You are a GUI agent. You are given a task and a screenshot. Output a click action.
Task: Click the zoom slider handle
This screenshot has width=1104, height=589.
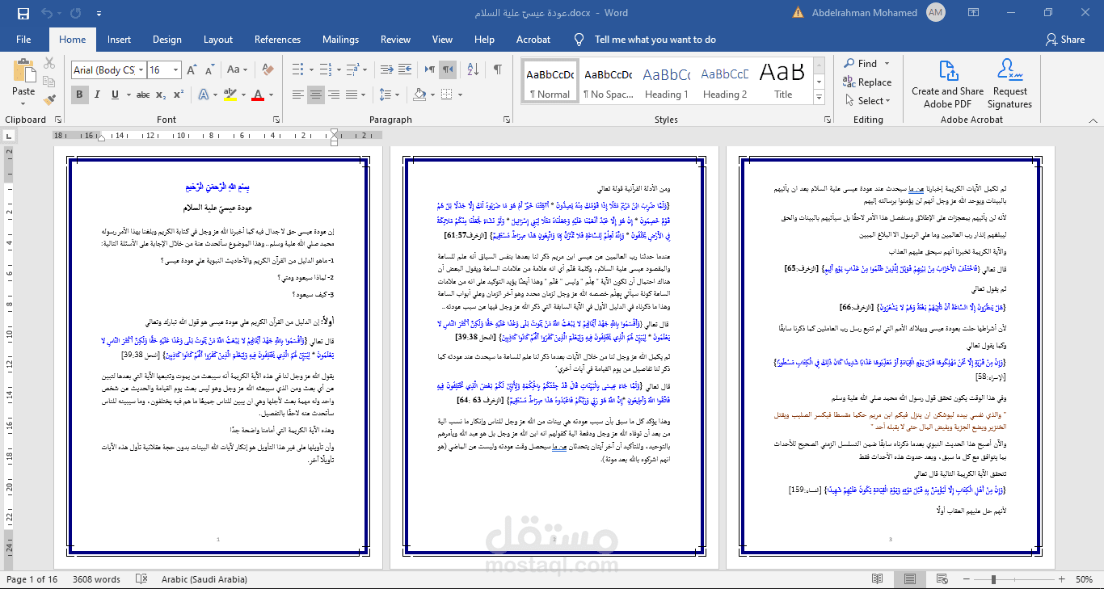click(x=992, y=579)
